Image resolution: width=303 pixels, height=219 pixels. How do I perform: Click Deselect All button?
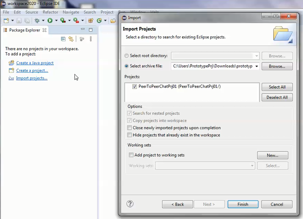(x=277, y=97)
